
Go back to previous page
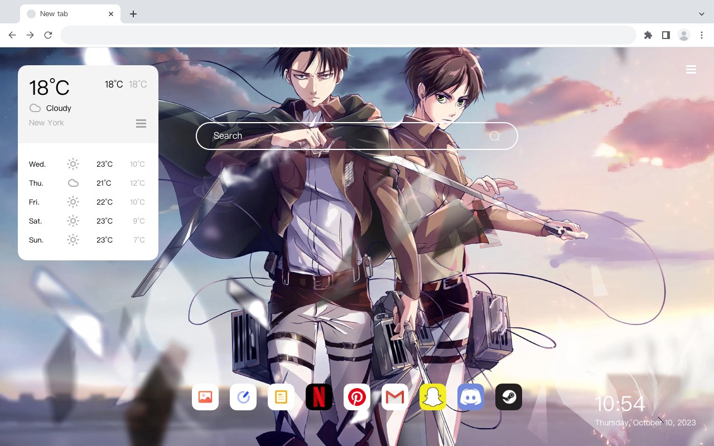12,35
